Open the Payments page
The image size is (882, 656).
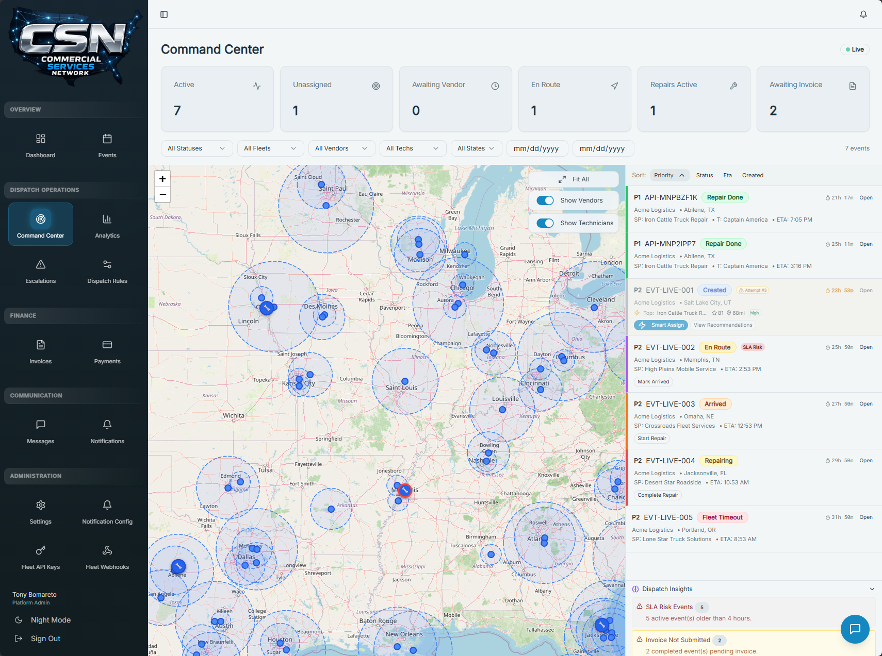click(x=107, y=350)
